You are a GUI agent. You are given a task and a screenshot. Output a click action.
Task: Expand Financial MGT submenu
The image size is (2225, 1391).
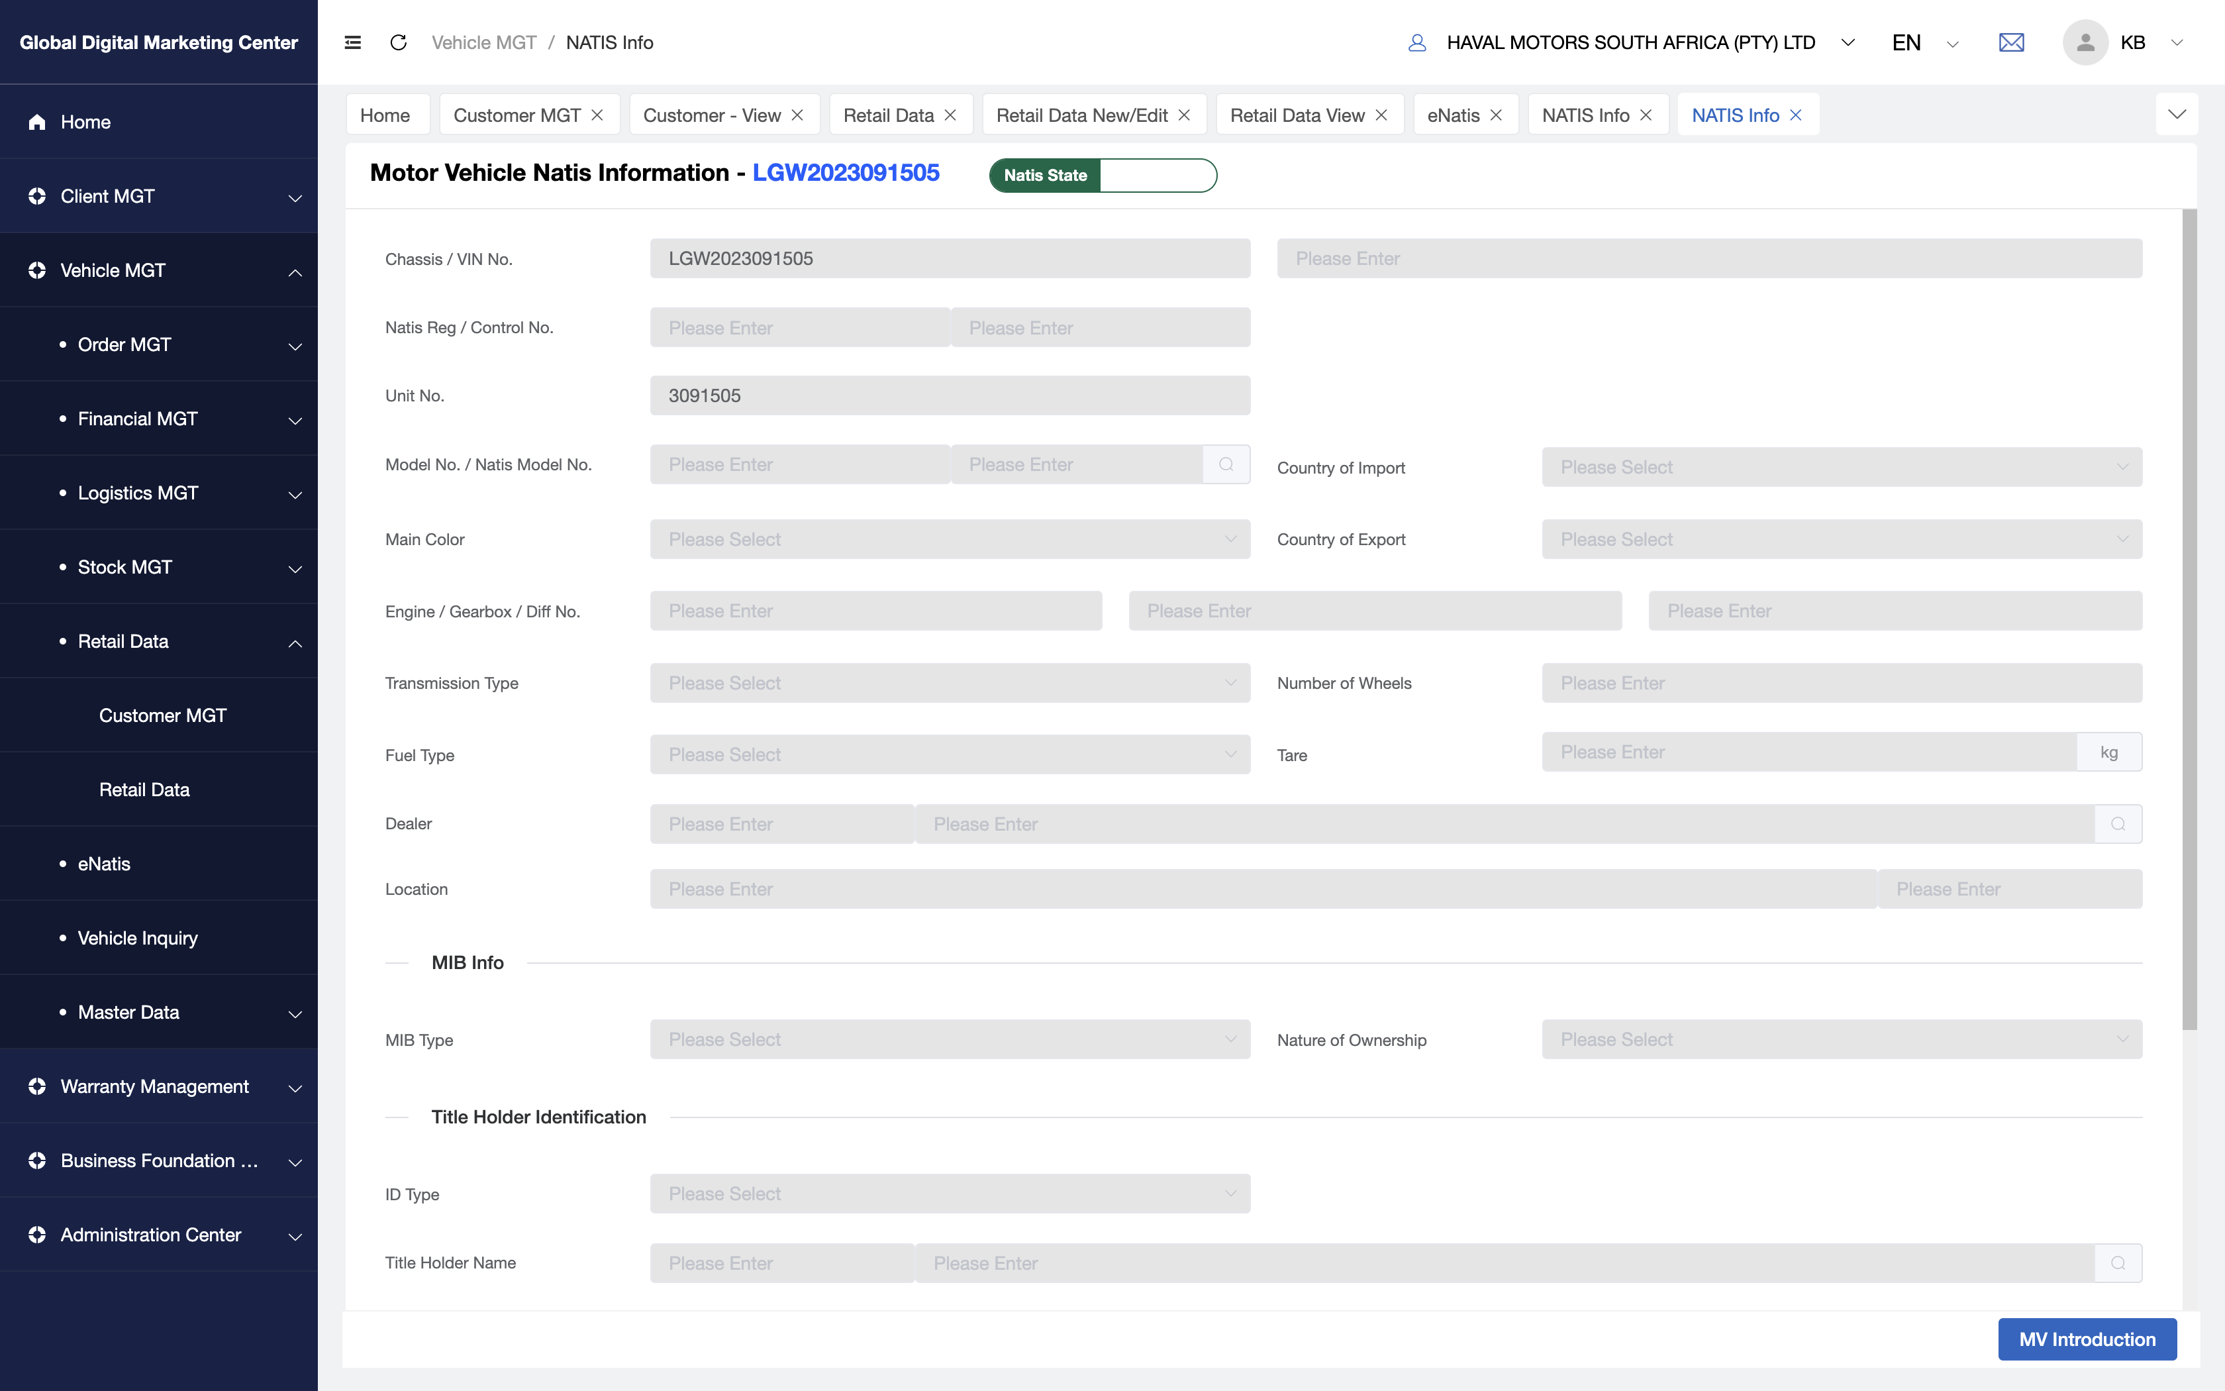[x=295, y=421]
